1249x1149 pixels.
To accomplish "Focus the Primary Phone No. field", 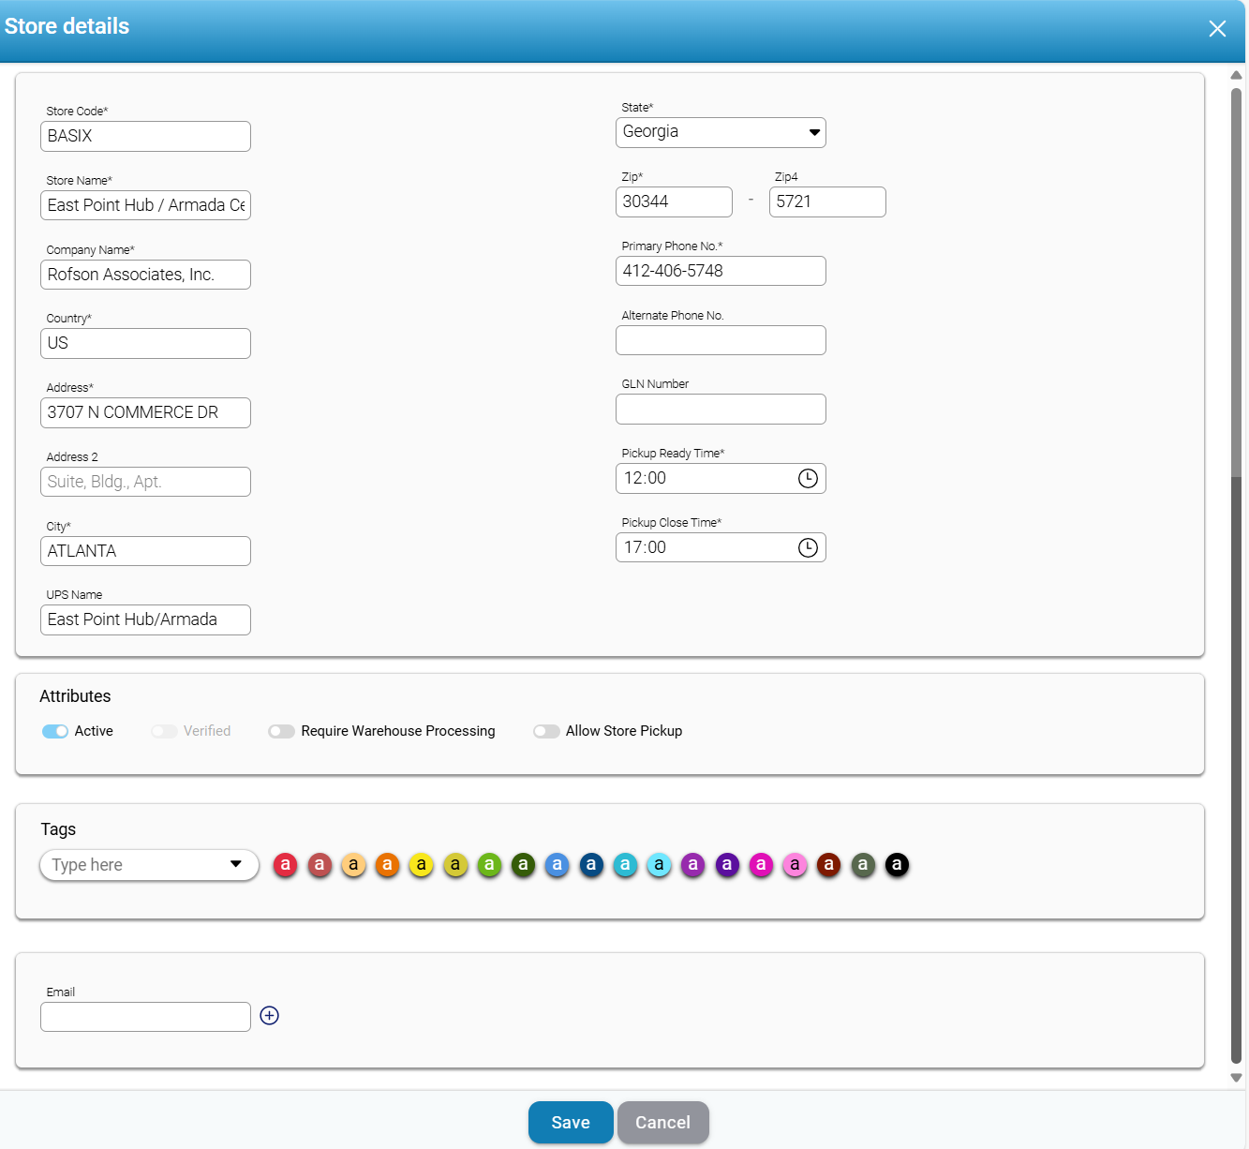I will click(x=721, y=272).
